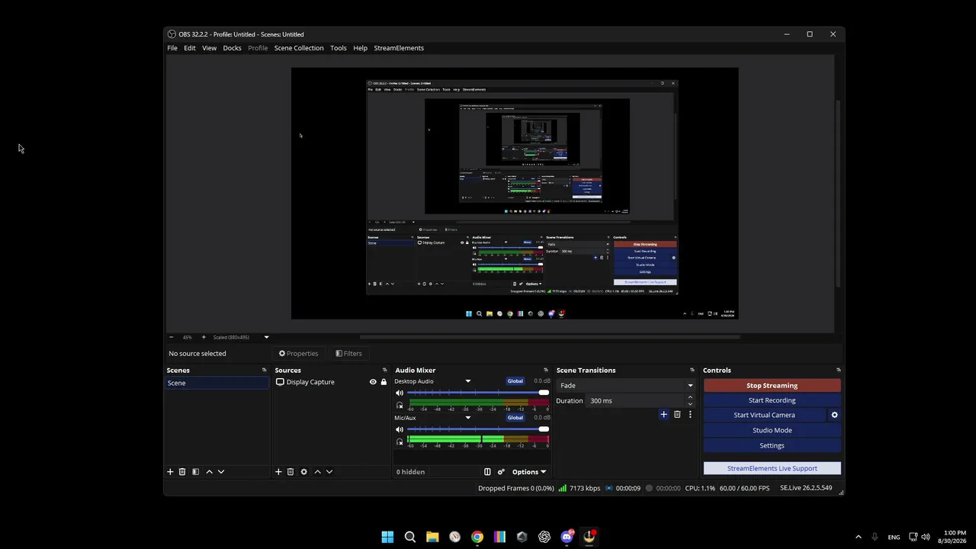Open the Scene Collection menu
The image size is (976, 549).
299,48
